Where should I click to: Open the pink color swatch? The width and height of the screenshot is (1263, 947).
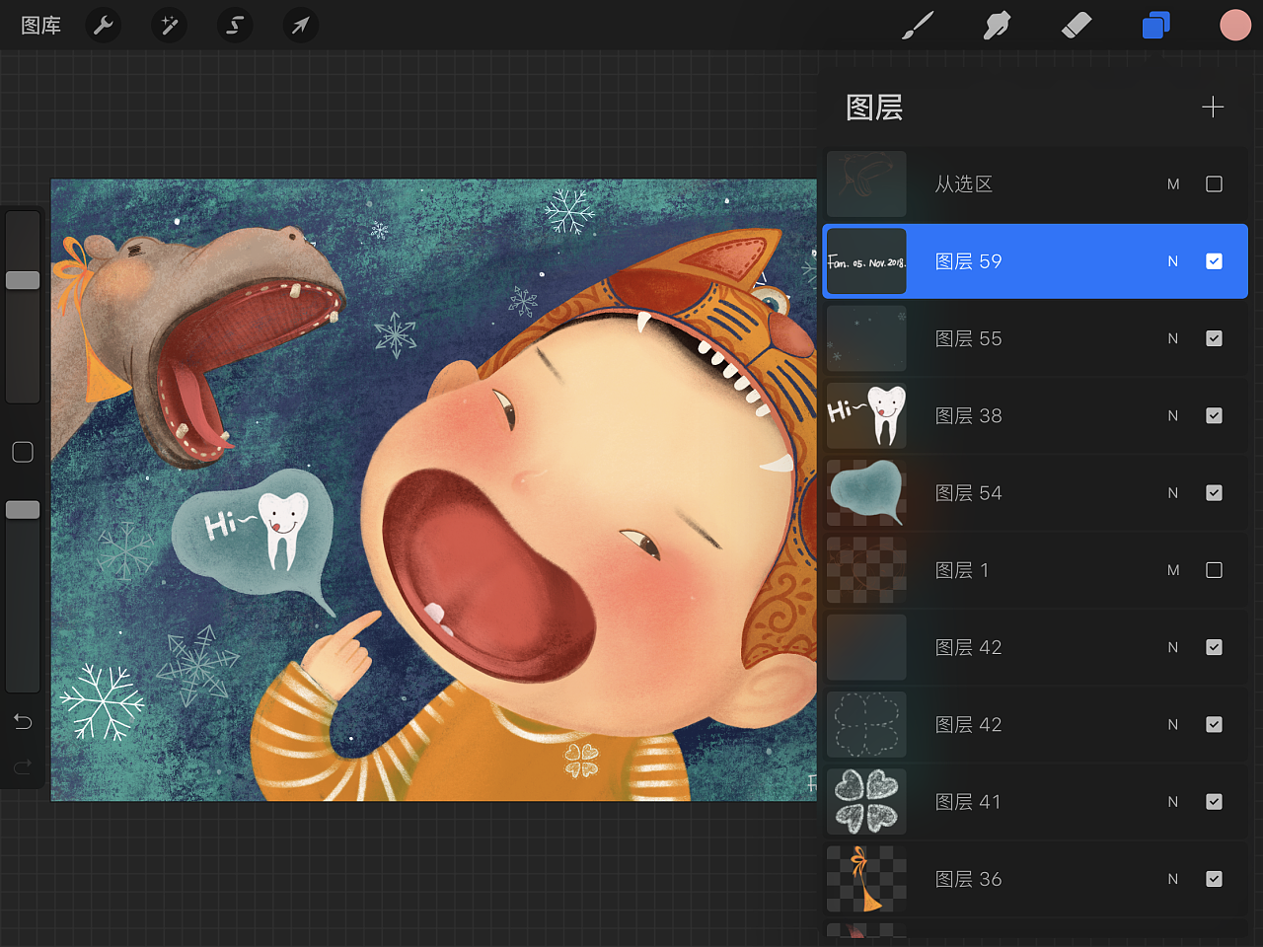click(x=1234, y=26)
